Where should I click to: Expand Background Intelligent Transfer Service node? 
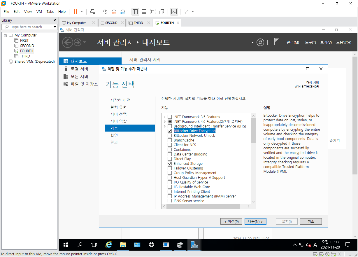(165, 126)
